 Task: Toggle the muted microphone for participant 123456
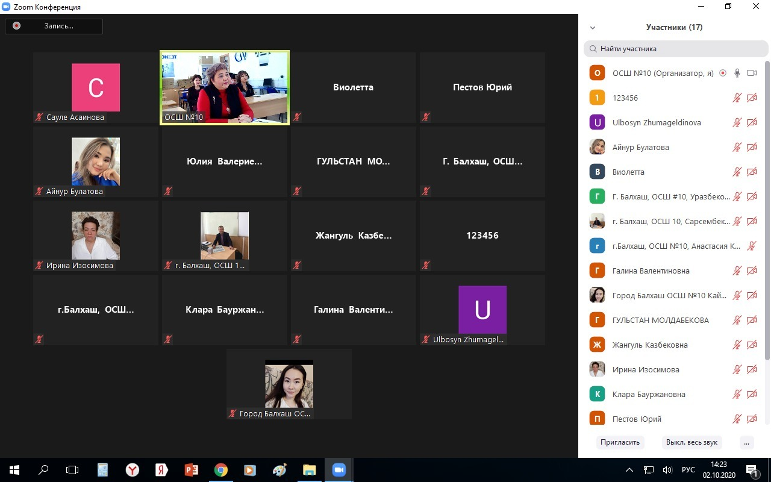[737, 98]
